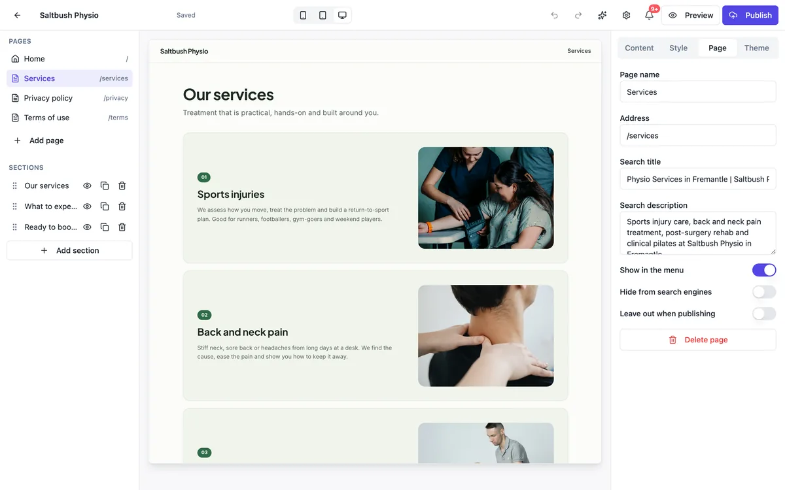Viewport: 785px width, 490px height.
Task: Open the Terms of use page
Action: point(69,118)
